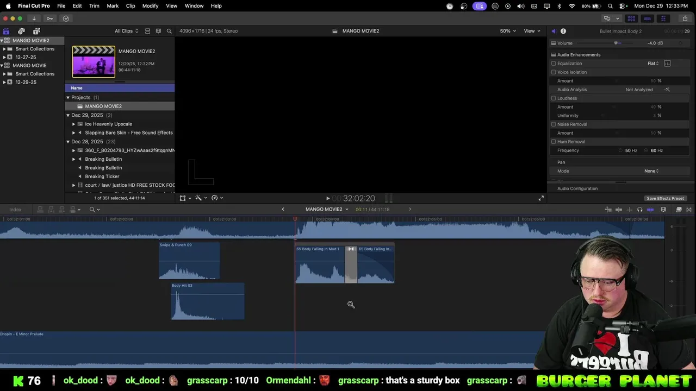Toggle filmstrip/list view icon in browser
This screenshot has width=696, height=391.
147,31
